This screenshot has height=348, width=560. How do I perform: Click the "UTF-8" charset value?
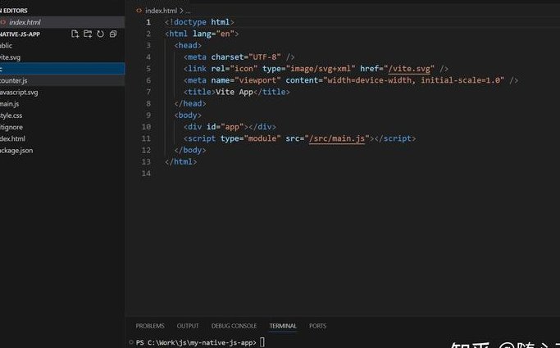pos(265,57)
